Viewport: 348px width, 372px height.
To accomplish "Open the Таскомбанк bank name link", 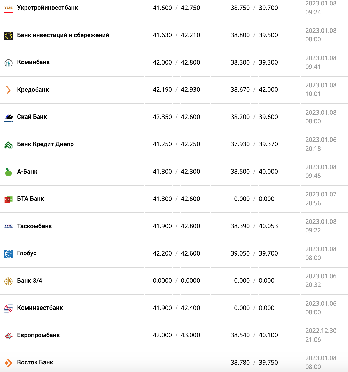I will coord(35,226).
